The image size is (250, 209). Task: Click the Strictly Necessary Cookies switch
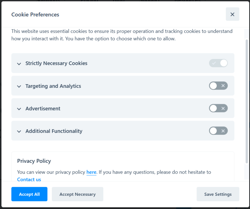218,63
